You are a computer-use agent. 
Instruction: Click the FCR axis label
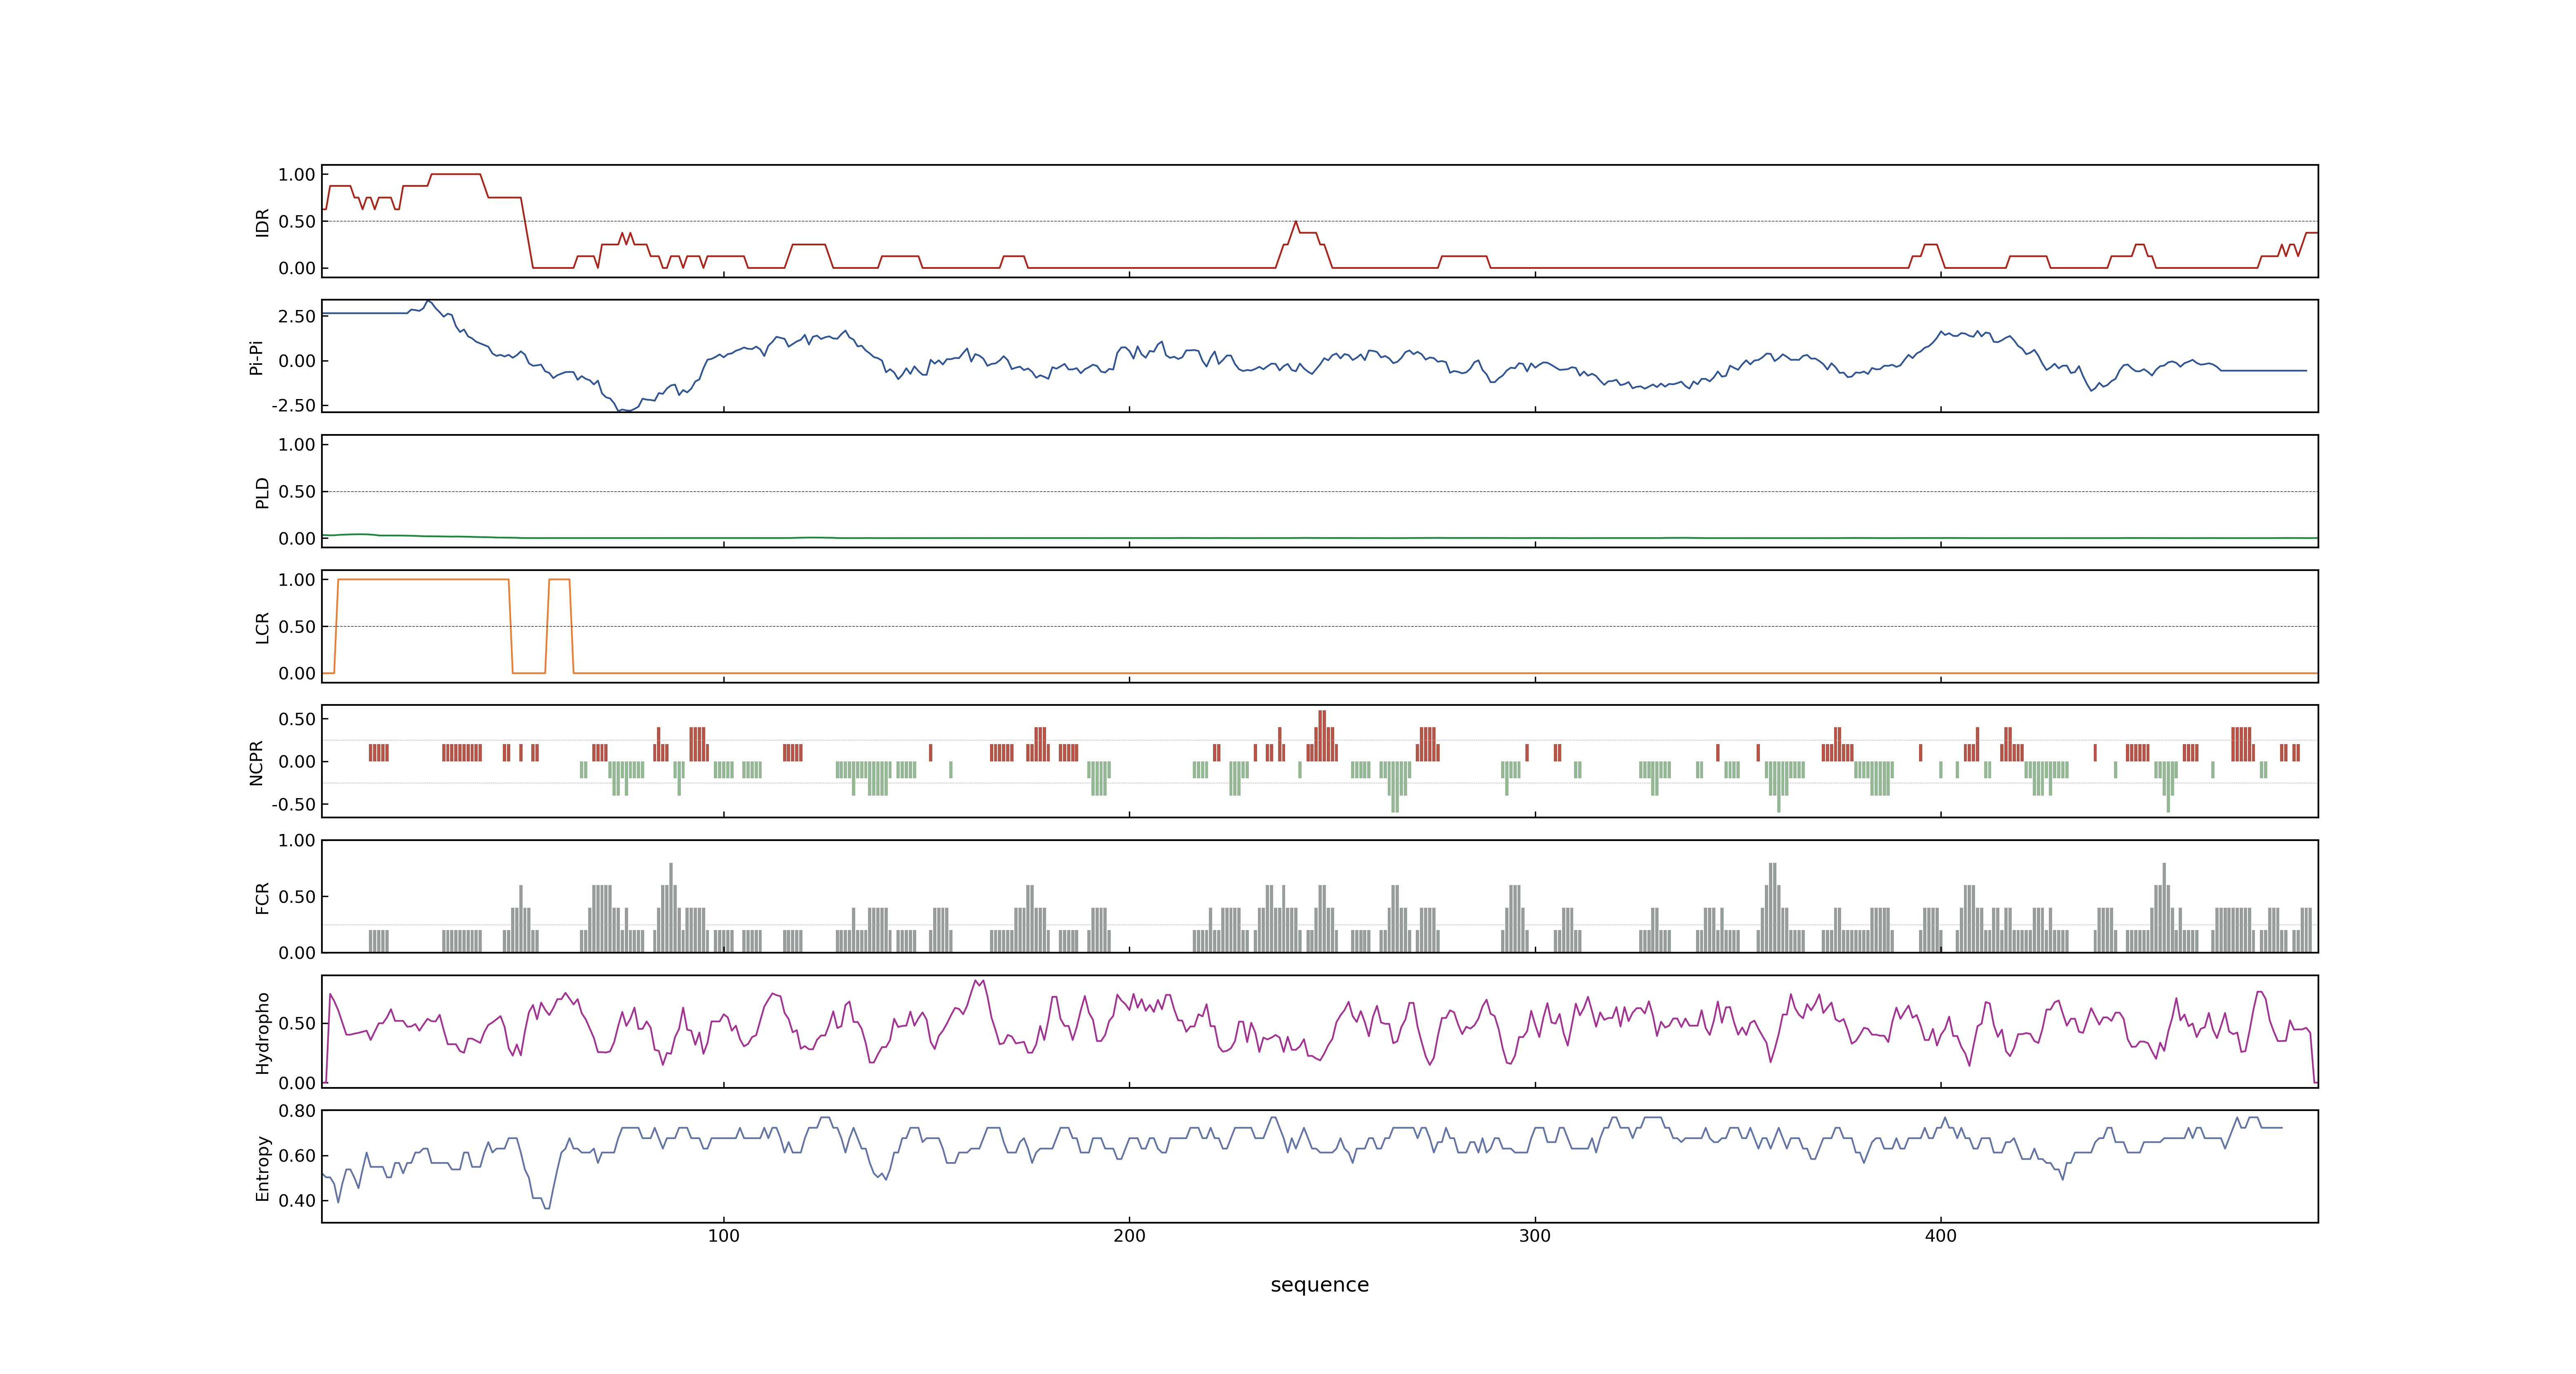coord(262,897)
